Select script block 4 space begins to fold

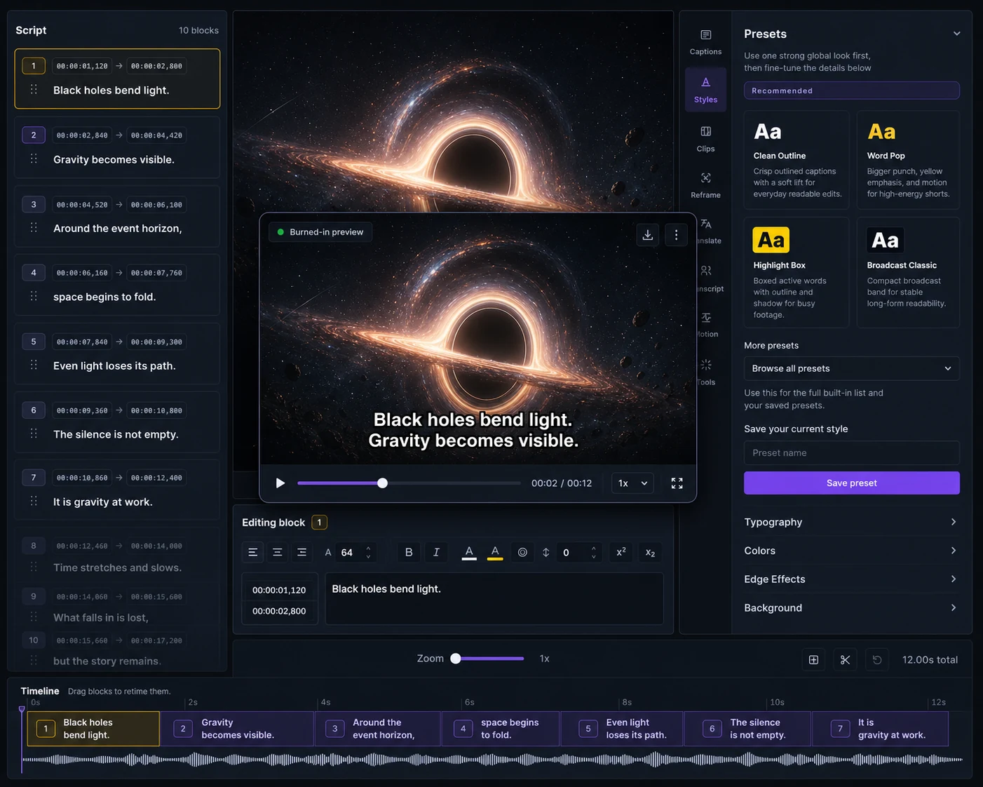tap(117, 285)
